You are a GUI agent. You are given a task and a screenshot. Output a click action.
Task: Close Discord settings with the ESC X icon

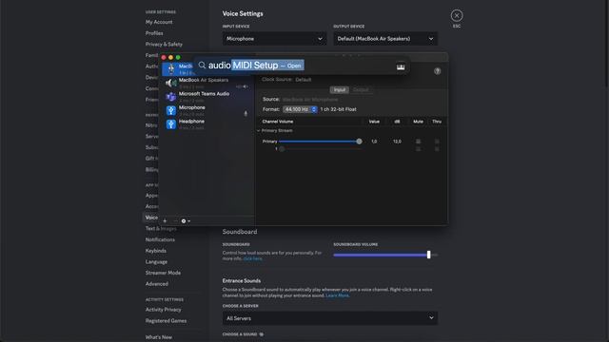point(457,15)
